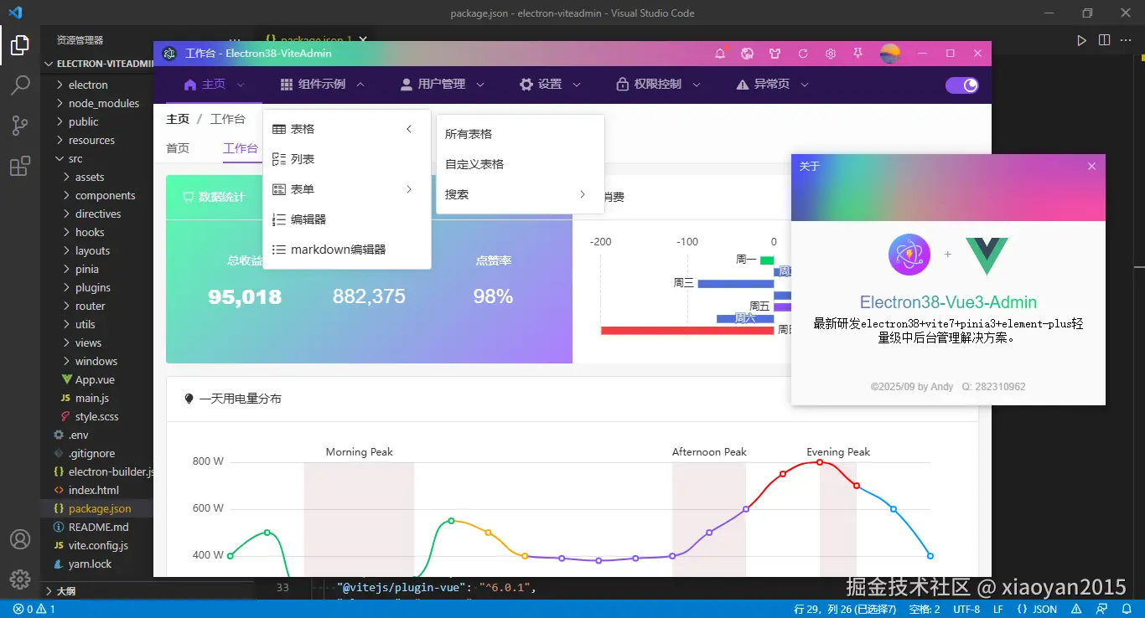Open notifications via bell in admin title bar
Screen dimensions: 1145x618
coord(719,53)
